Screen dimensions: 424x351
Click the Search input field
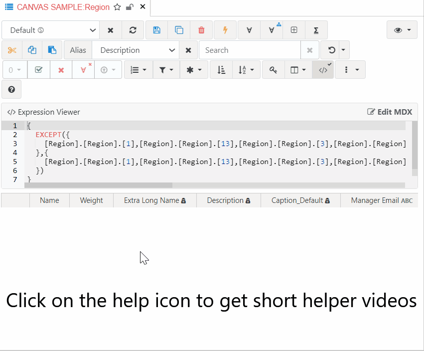250,50
